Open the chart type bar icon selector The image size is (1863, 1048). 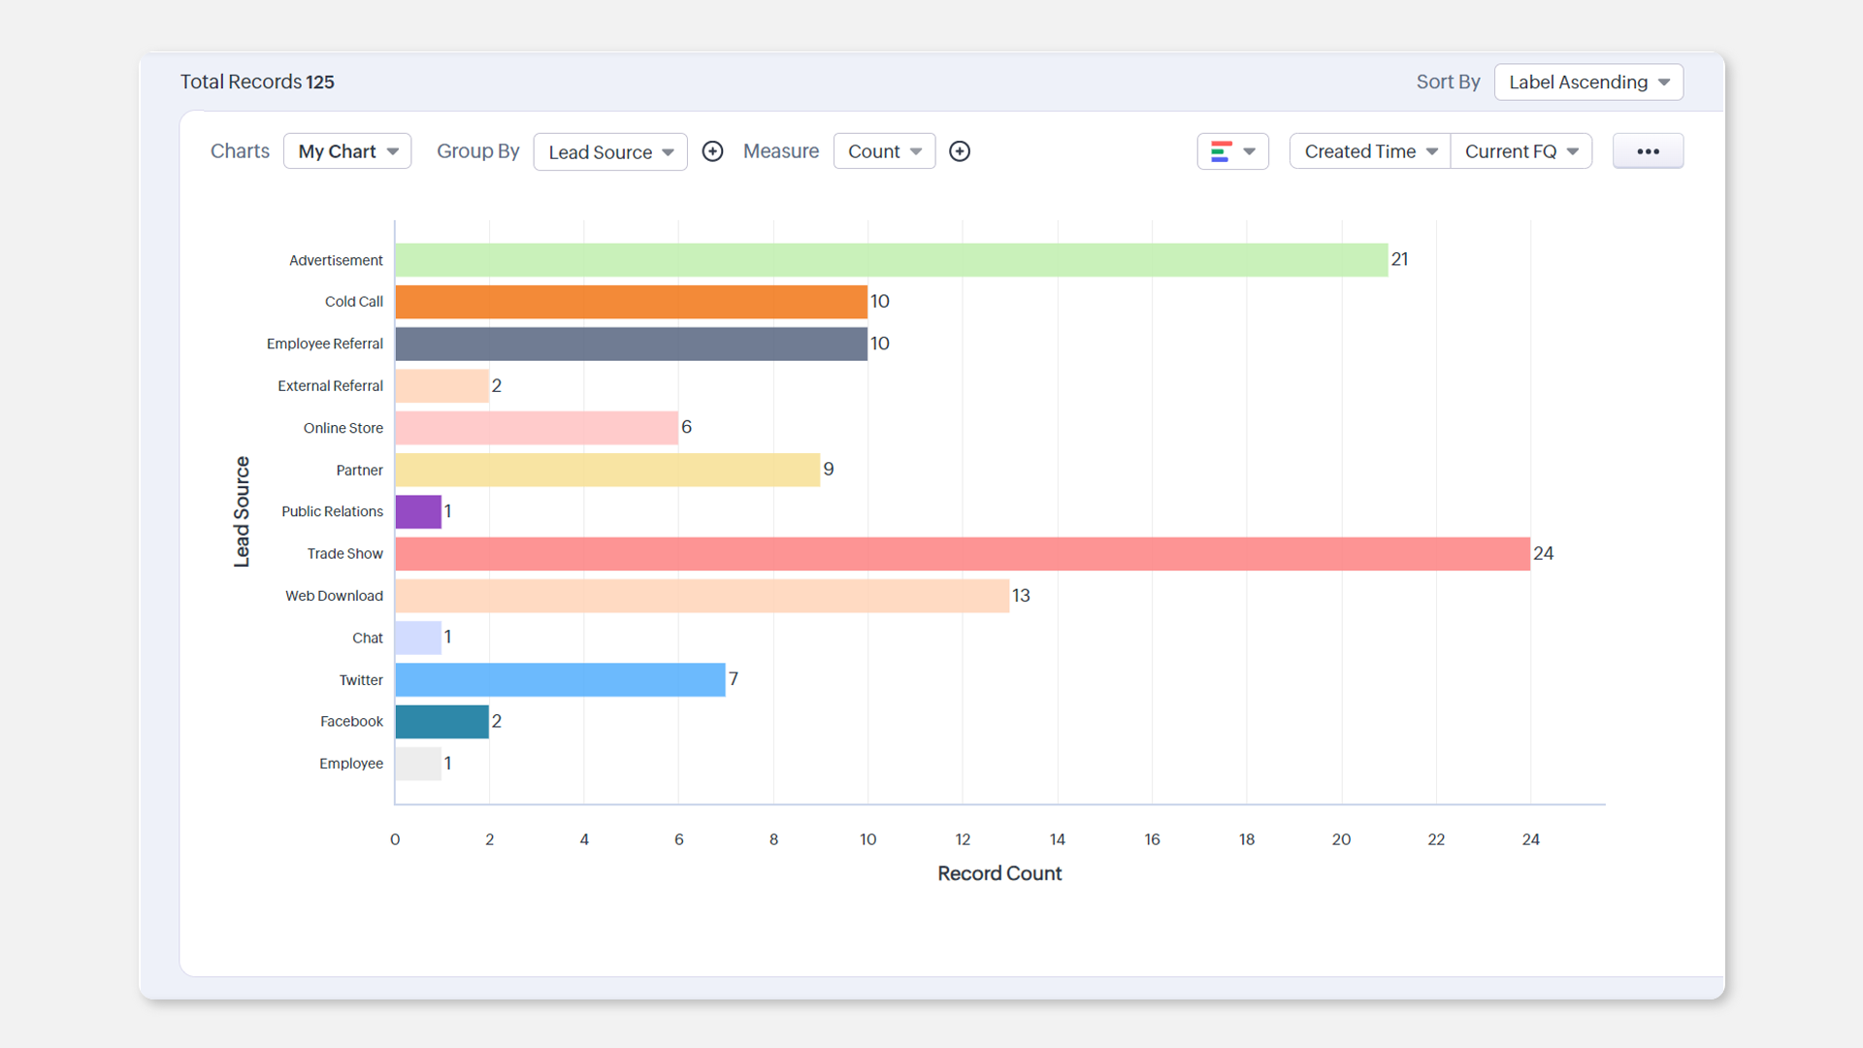(1232, 151)
